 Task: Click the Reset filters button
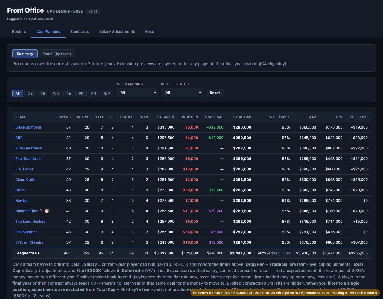[x=215, y=93]
